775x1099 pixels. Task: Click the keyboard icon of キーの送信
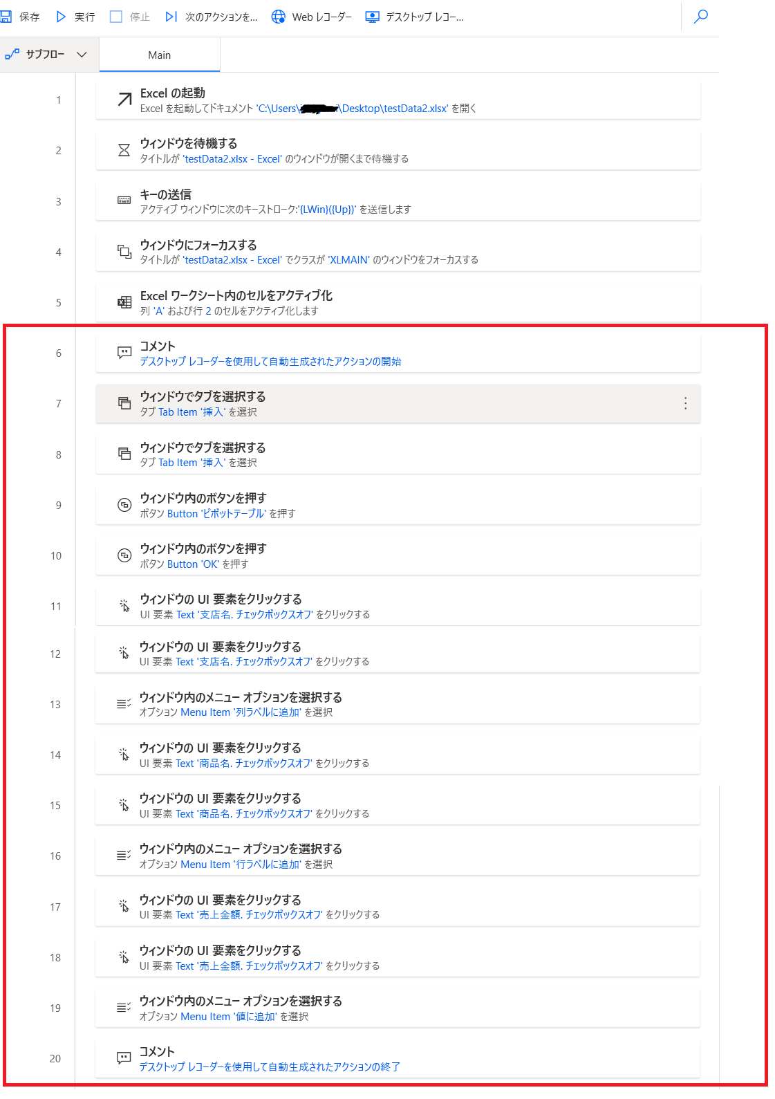click(124, 201)
